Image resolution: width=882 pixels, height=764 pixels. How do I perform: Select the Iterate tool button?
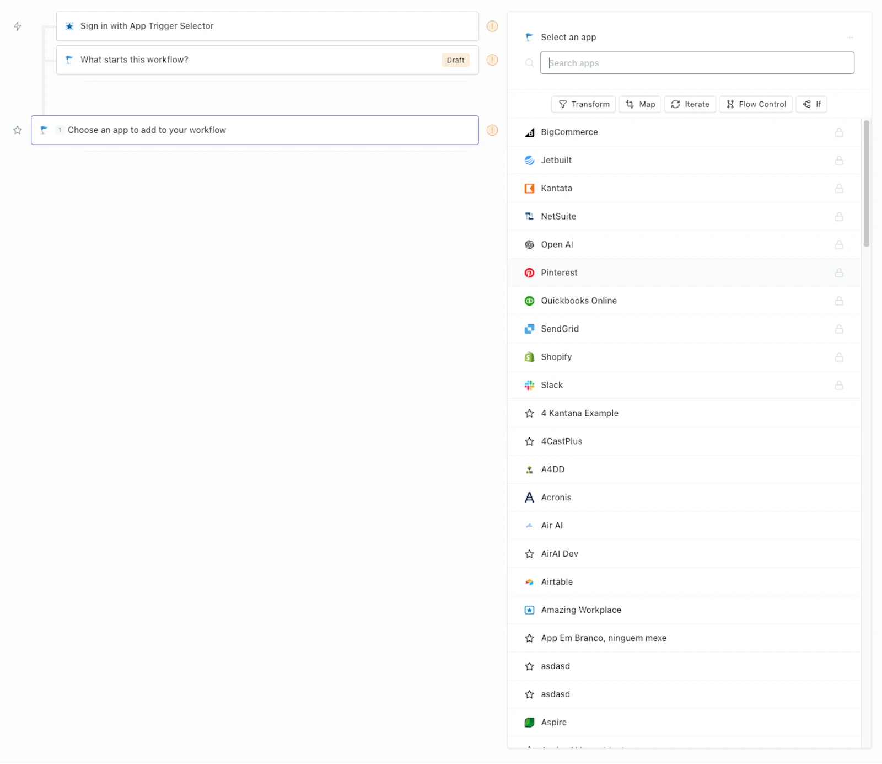(690, 104)
